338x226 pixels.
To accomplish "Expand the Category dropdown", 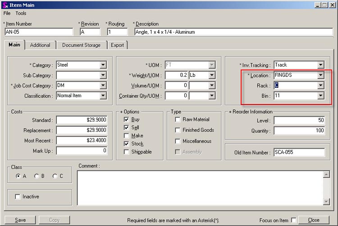I will [x=103, y=65].
